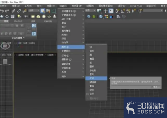The width and height of the screenshot is (167, 118).
Task: Expand the 灯光(L) submenu
Action: tap(71, 55)
